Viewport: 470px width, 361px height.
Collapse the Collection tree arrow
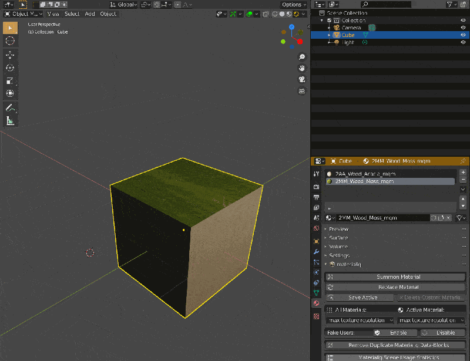point(322,21)
